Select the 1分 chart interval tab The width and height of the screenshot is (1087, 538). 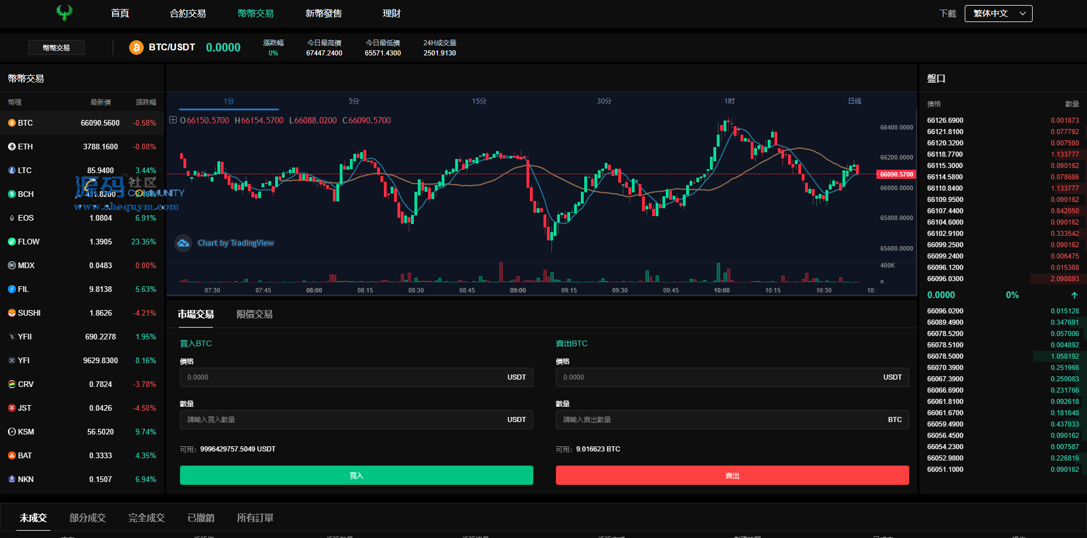(x=229, y=101)
